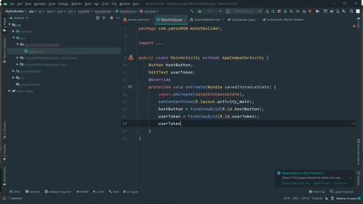Screen dimensions: 363x204
Task: Collapse the app module node
Action: pyautogui.click(x=10, y=24)
